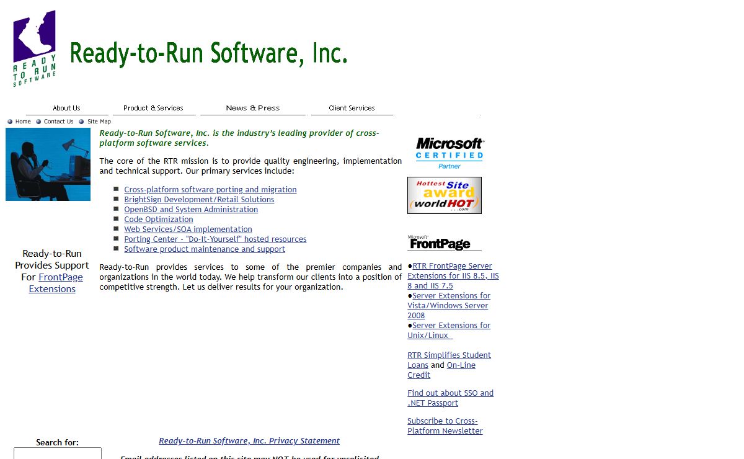
Task: Open Software product maintenance and support
Action: coord(205,249)
